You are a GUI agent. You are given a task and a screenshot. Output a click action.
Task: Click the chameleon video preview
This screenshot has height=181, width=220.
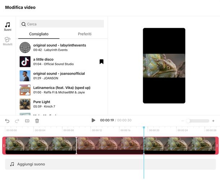(164, 66)
